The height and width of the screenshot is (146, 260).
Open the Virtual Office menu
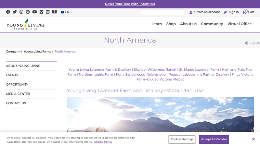[240, 24]
